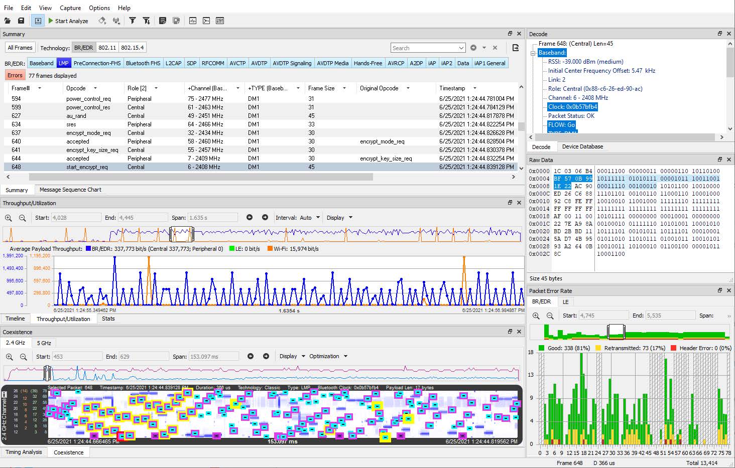Toggle the Errors filter in Summary
The width and height of the screenshot is (735, 468).
[15, 75]
